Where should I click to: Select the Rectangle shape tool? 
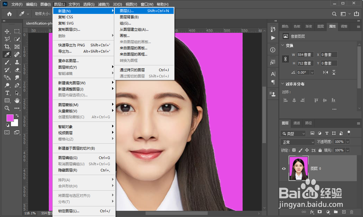[7, 101]
